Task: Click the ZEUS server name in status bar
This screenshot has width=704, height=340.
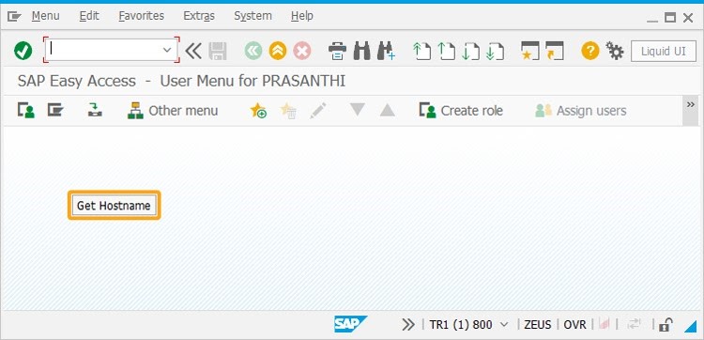Action: click(538, 324)
